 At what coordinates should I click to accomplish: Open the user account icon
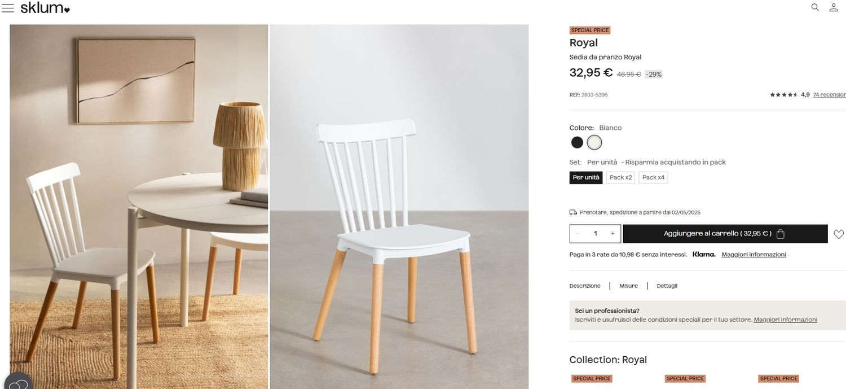[x=834, y=7]
